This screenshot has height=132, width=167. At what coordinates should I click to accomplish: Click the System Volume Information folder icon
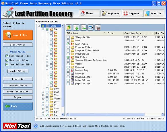(x=73, y=61)
